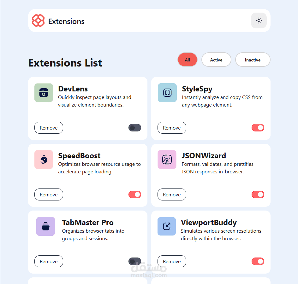Viewport: 298px width, 284px height.
Task: Turn off the SpeedBoost toggle
Action: [x=135, y=194]
